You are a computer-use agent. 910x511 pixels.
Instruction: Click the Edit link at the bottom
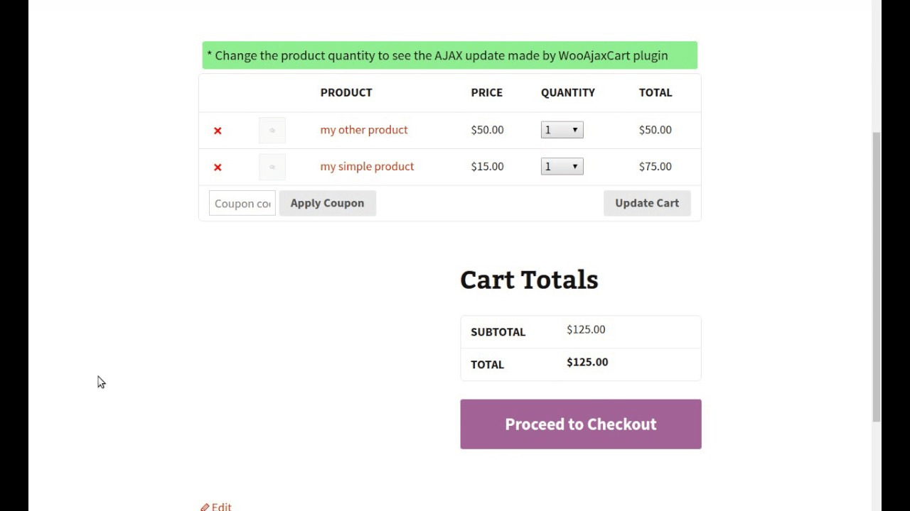coord(221,506)
